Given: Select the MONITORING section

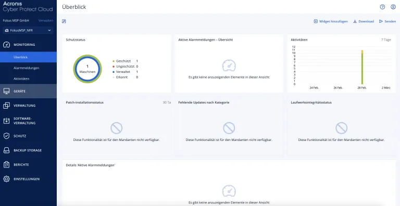Looking at the screenshot, I should 28,45.
